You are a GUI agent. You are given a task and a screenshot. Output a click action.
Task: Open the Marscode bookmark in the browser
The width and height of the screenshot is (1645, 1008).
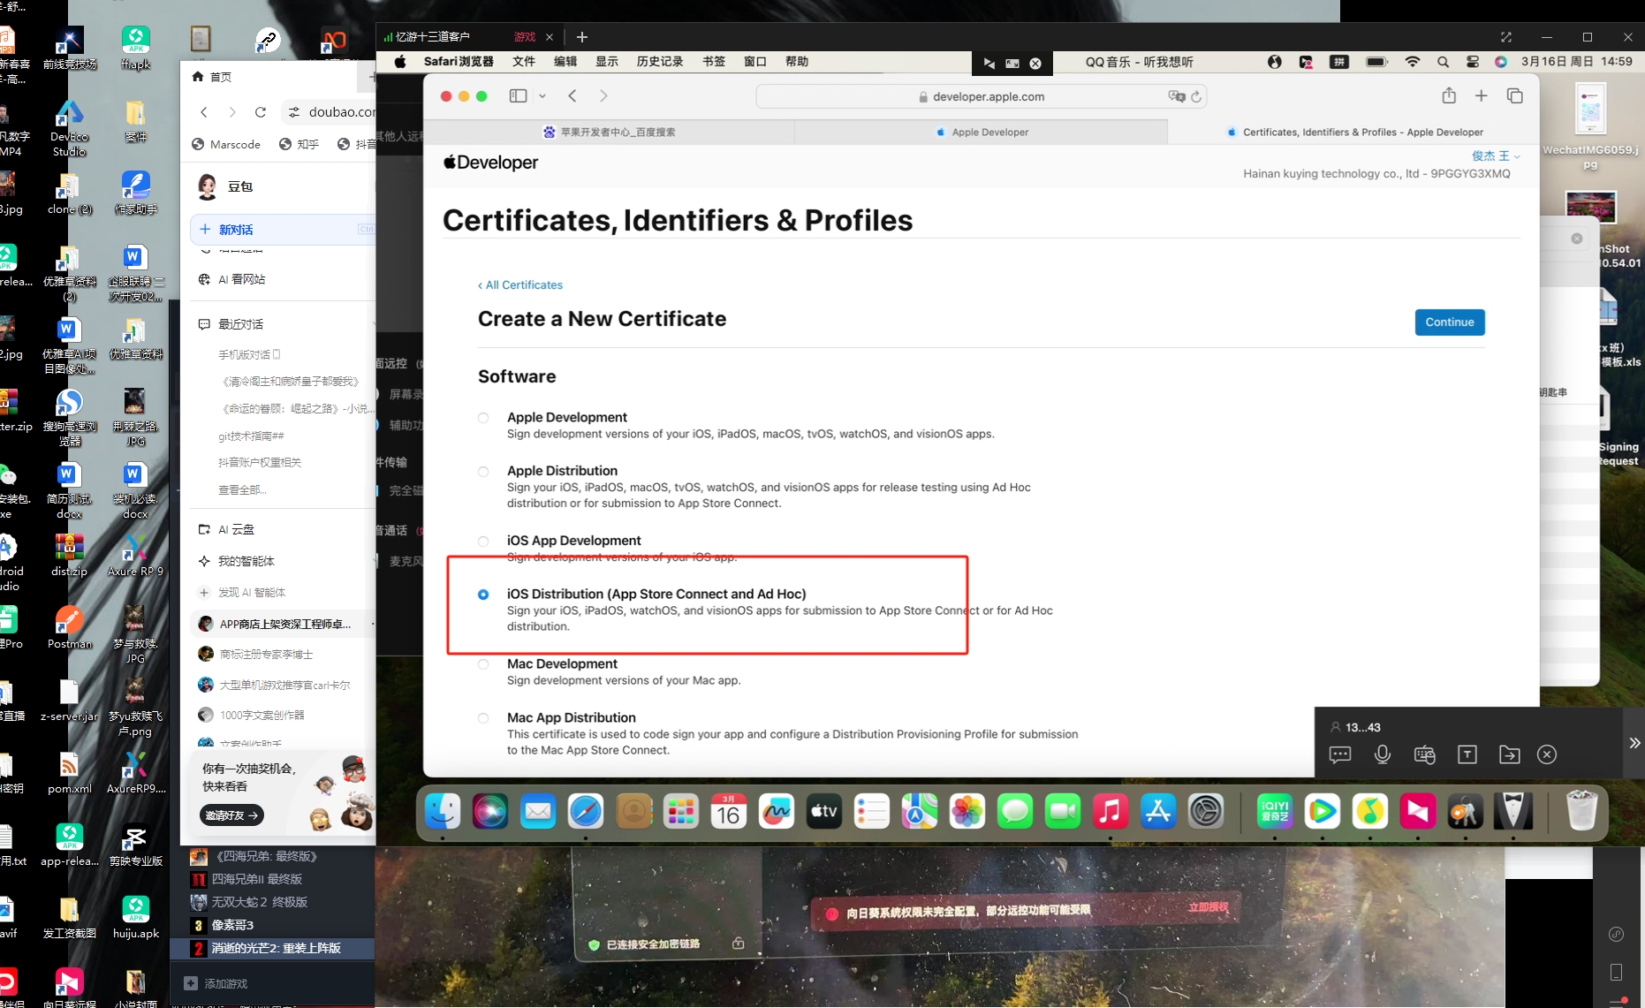point(226,145)
